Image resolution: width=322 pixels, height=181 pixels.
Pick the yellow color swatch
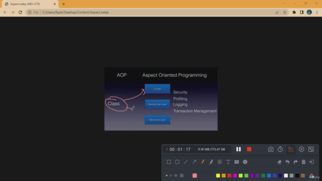click(x=218, y=175)
